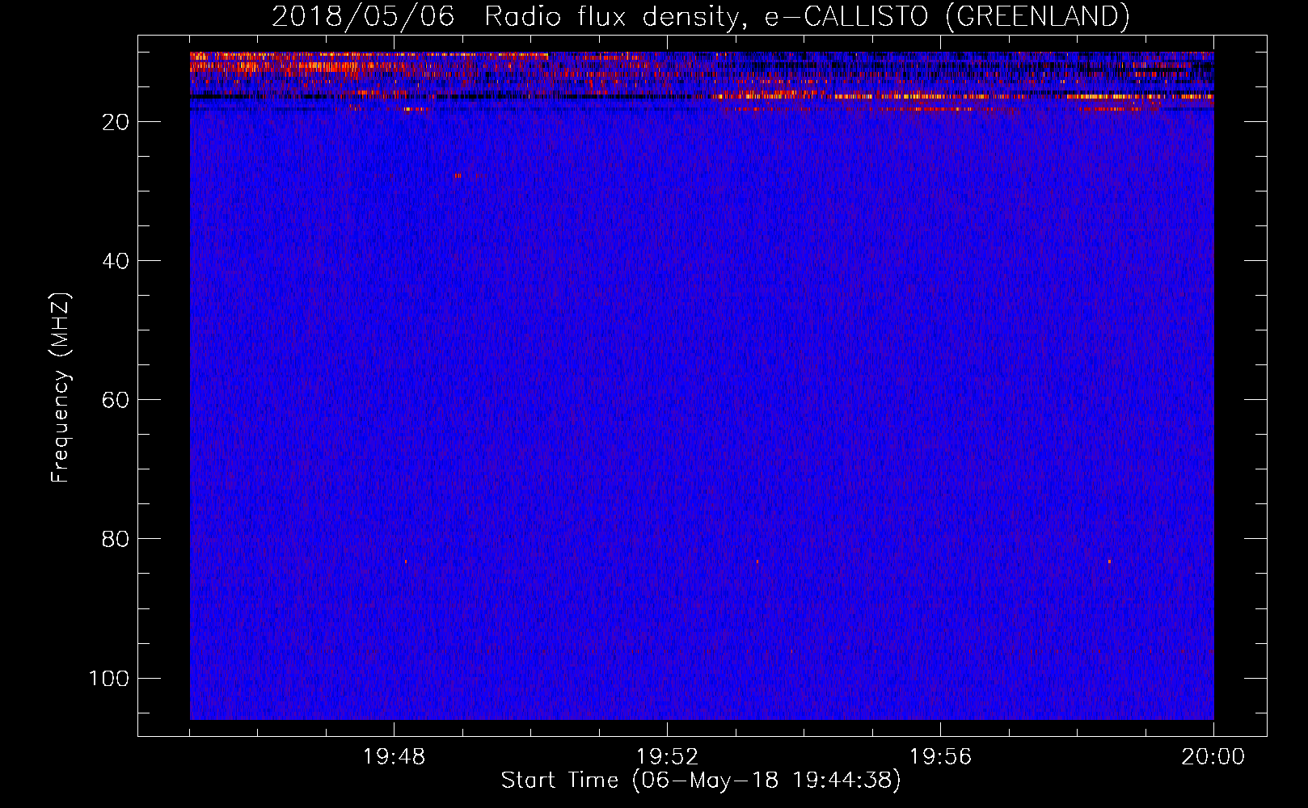Image resolution: width=1308 pixels, height=808 pixels.
Task: Click the 'Start Time (06-May-18 19:44:38)' label
Action: (x=701, y=781)
